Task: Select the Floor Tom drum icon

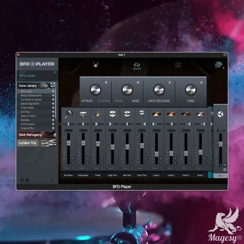Action: coord(141,112)
